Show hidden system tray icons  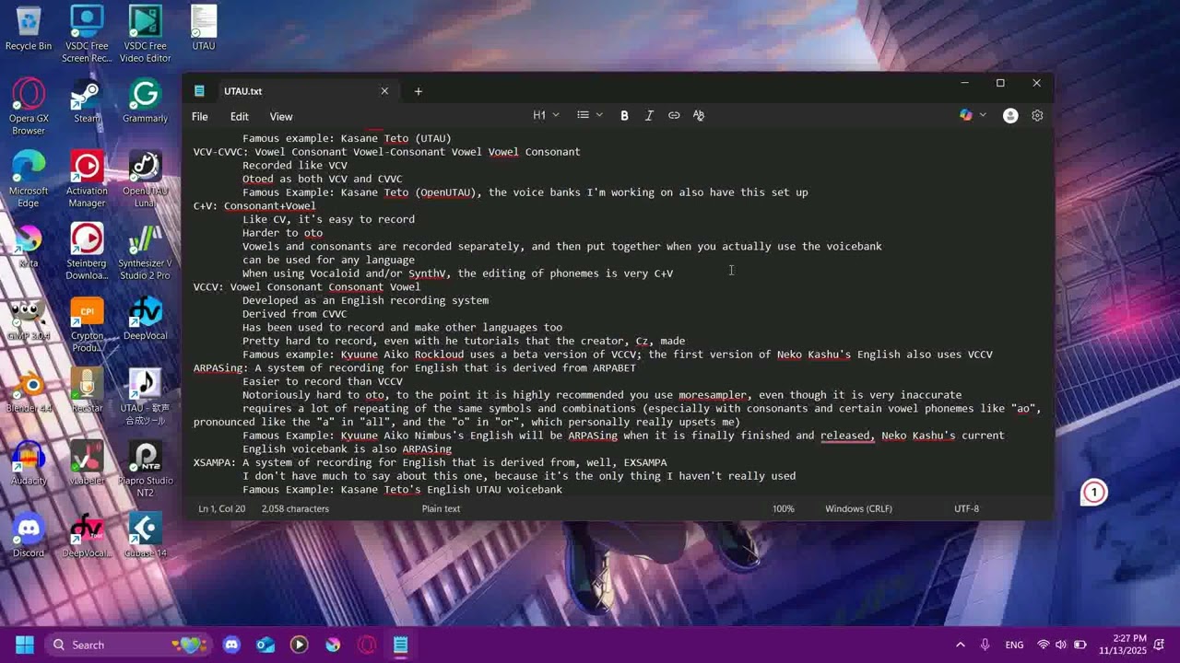click(x=960, y=645)
